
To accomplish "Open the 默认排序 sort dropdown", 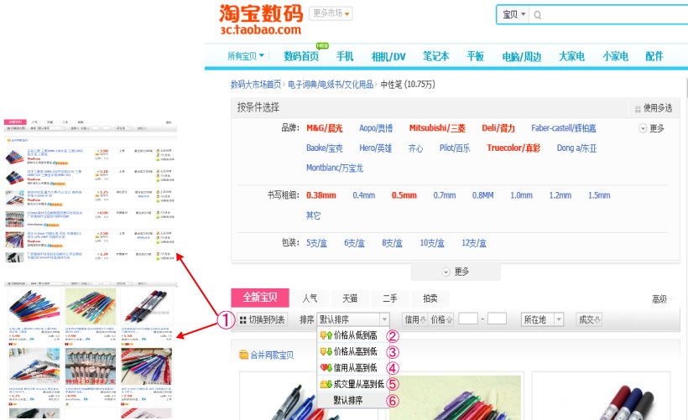I will (x=353, y=319).
